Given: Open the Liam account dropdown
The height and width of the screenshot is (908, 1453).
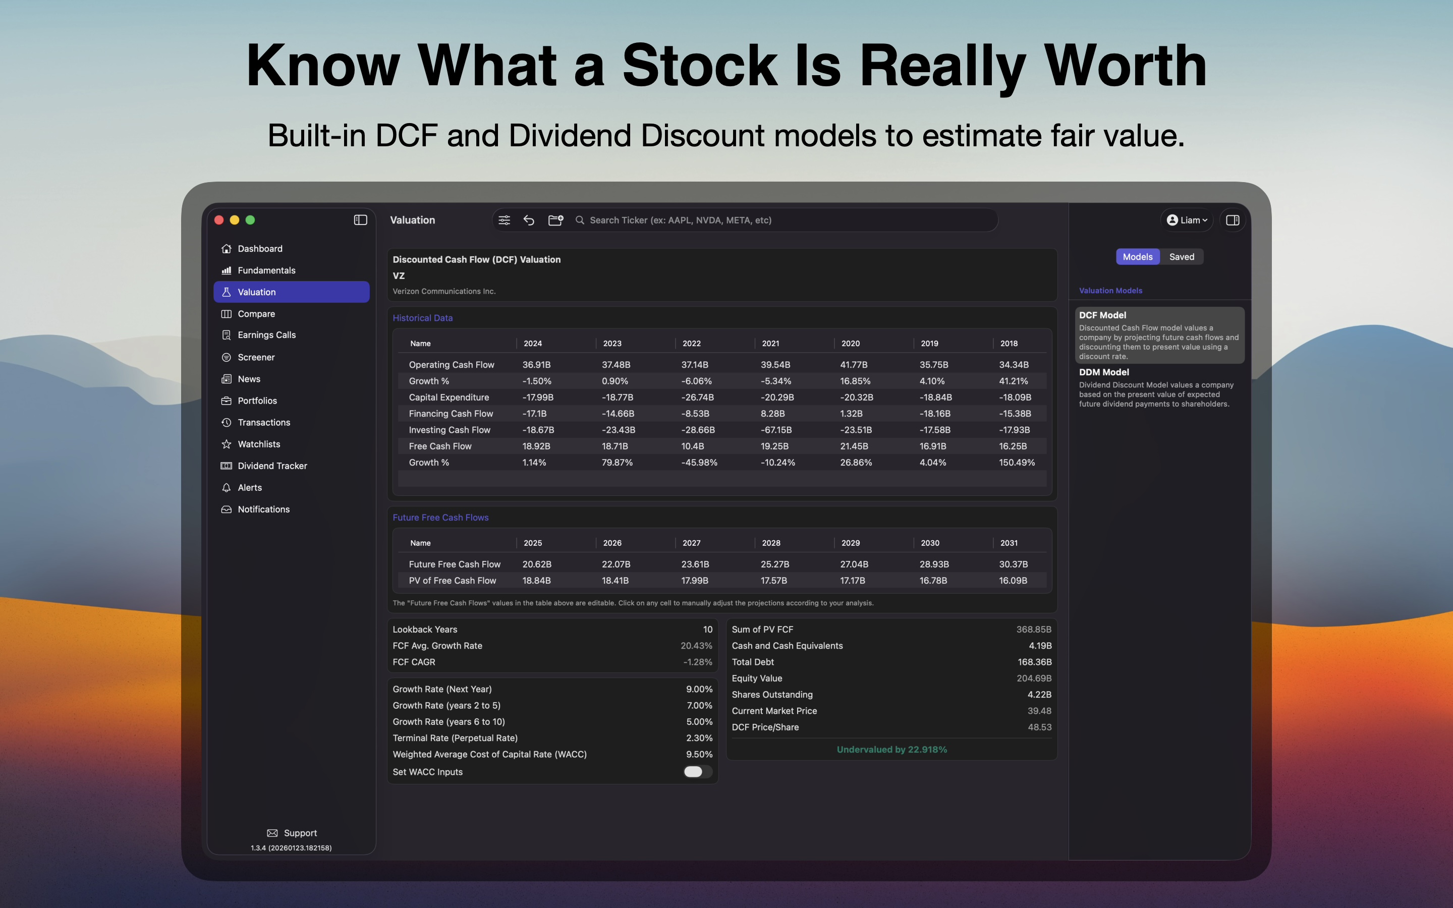Looking at the screenshot, I should point(1187,220).
